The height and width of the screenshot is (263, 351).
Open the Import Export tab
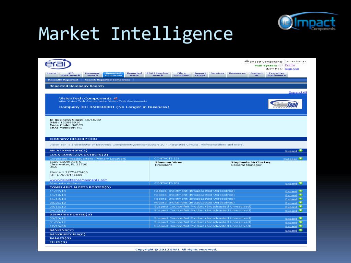[200, 74]
